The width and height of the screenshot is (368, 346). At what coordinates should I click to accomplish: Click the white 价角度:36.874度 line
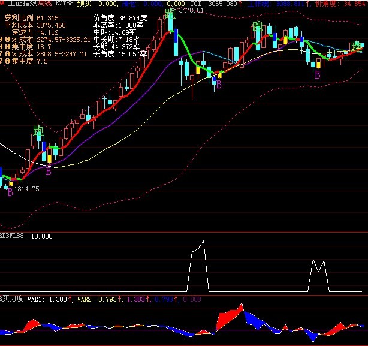(x=120, y=18)
